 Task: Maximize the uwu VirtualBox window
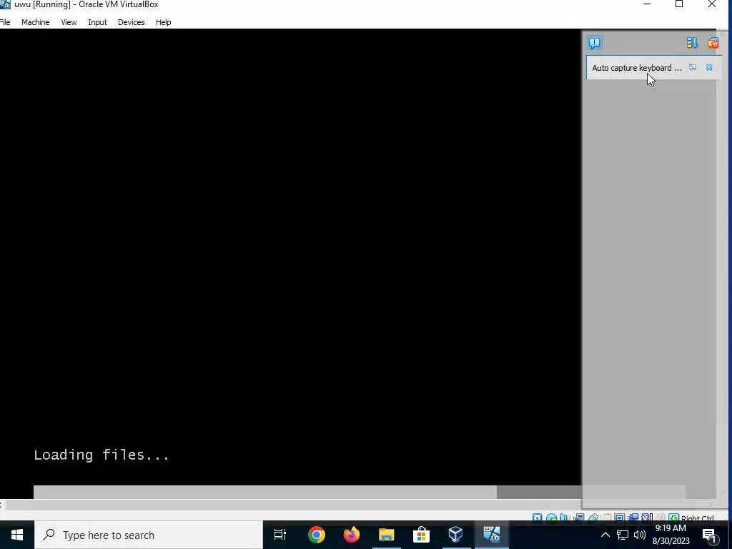tap(679, 4)
